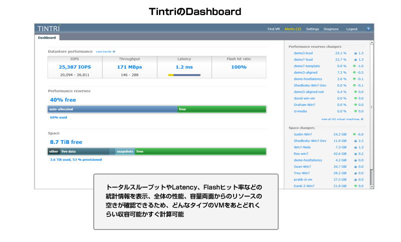Open Alerts (2) in the top bar

click(293, 29)
